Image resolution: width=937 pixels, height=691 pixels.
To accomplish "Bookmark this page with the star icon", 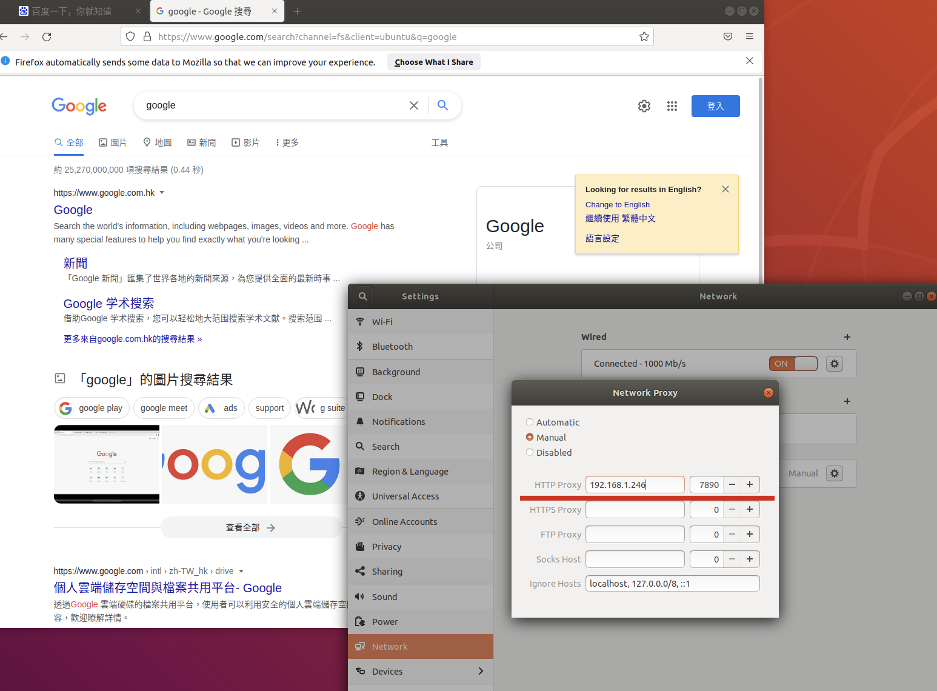I will (x=644, y=37).
